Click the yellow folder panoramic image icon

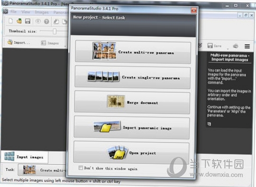coord(107,127)
